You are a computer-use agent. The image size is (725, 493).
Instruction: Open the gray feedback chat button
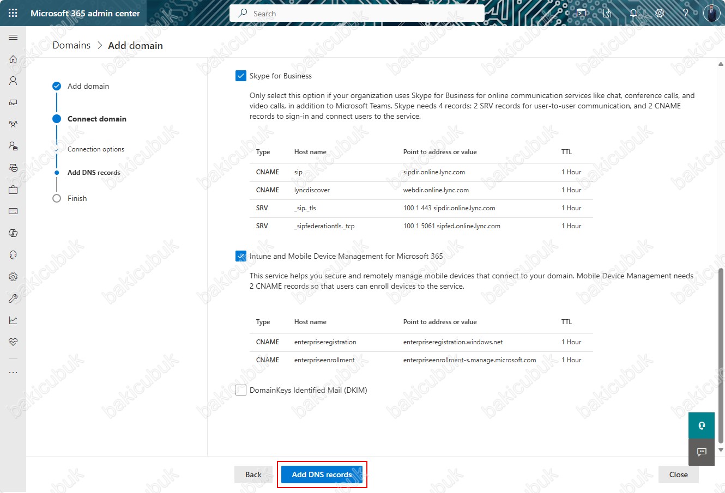(702, 452)
